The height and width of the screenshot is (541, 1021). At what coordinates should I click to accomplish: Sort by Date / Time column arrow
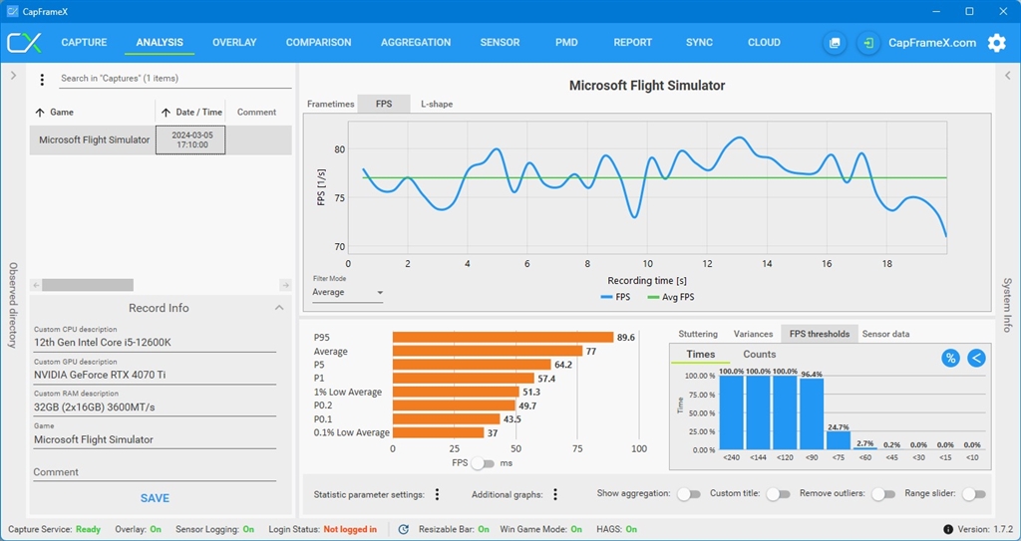point(166,112)
